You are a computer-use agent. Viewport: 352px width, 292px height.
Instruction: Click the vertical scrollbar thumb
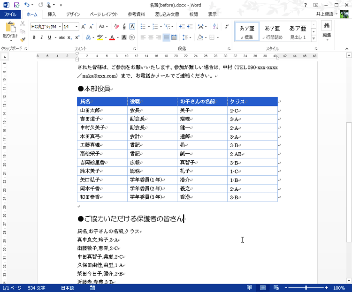(349, 182)
